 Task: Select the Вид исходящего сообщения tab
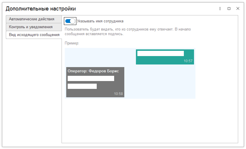pos(34,35)
